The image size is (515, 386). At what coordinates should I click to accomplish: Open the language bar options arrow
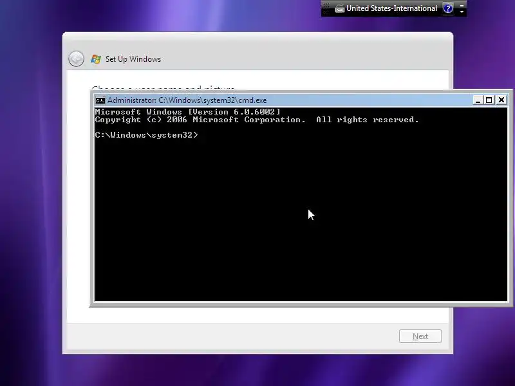(x=462, y=12)
